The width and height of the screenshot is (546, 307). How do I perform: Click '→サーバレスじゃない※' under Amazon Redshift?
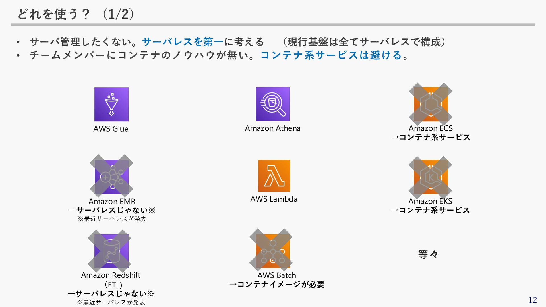point(111,294)
